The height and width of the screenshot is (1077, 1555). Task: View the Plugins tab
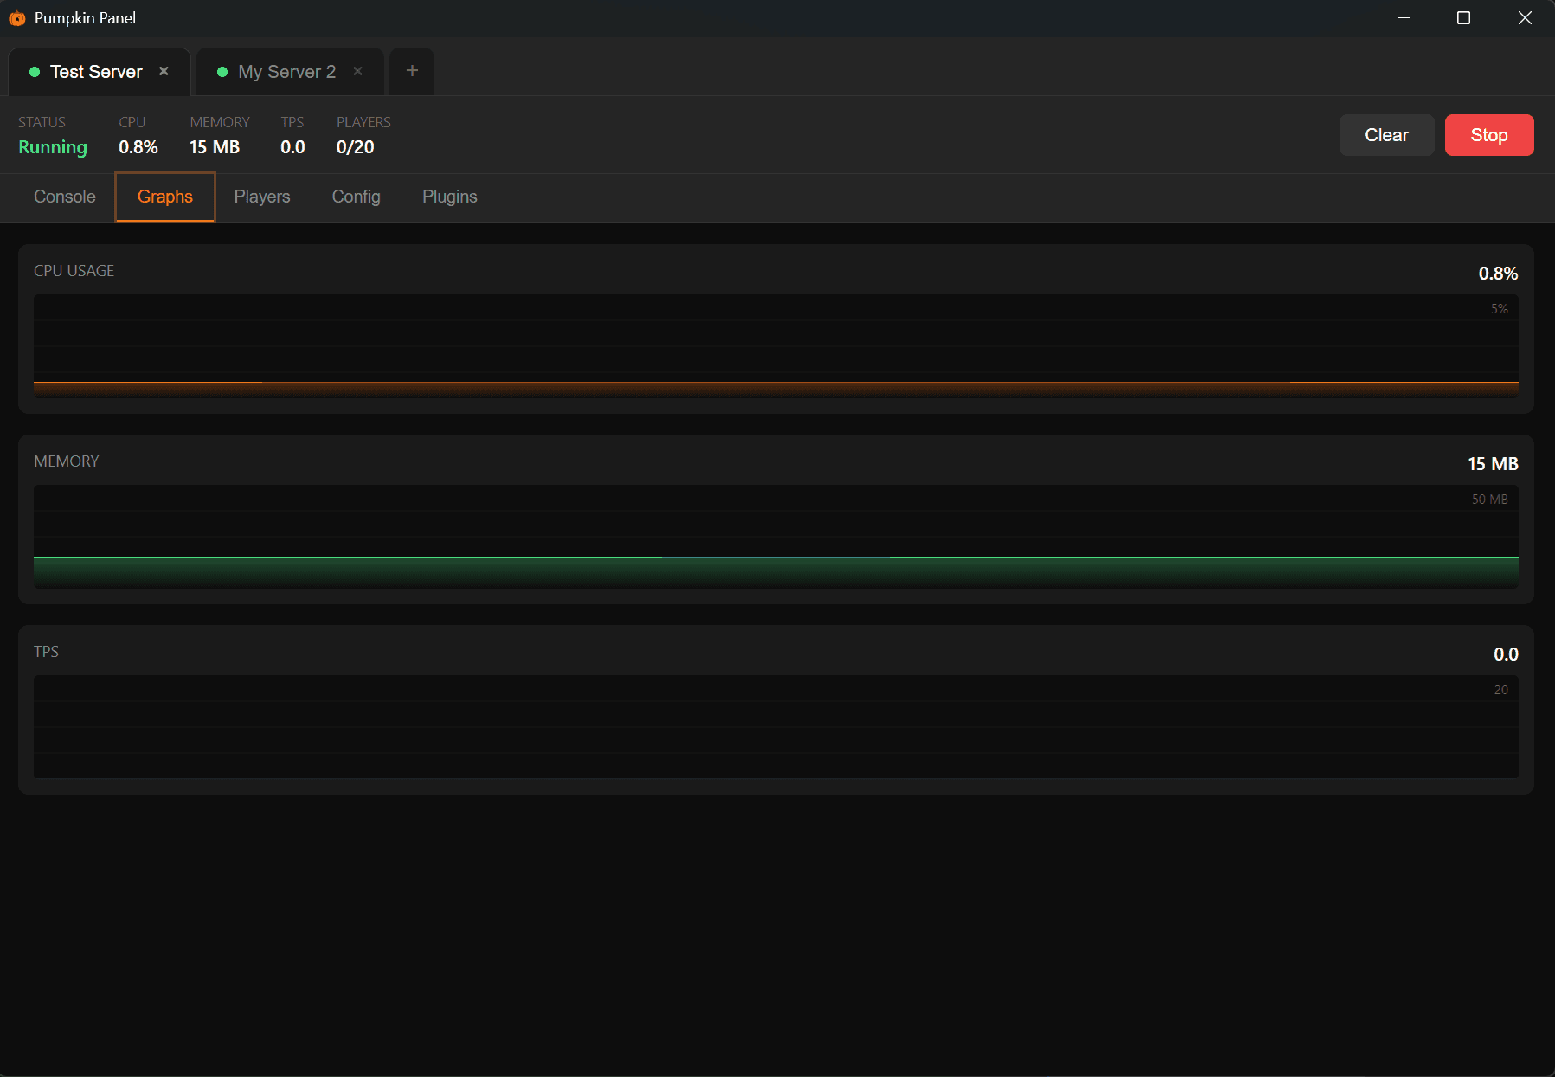(449, 197)
